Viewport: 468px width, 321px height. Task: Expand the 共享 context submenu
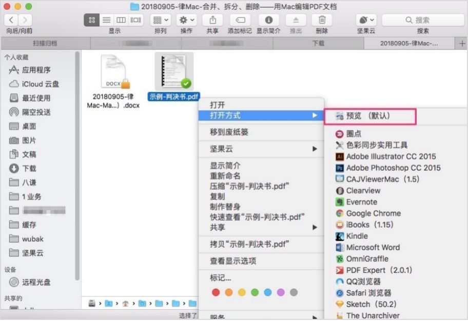tap(261, 227)
